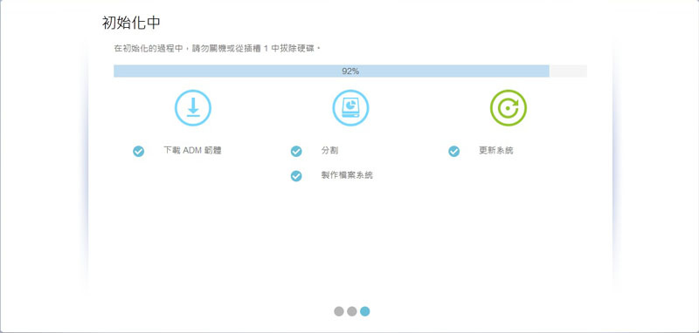Image resolution: width=699 pixels, height=333 pixels.
Task: Click checkmark beside 更新系統
Action: [x=453, y=152]
